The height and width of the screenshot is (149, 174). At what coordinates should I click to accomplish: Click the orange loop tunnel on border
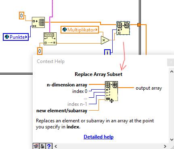[x=139, y=25]
